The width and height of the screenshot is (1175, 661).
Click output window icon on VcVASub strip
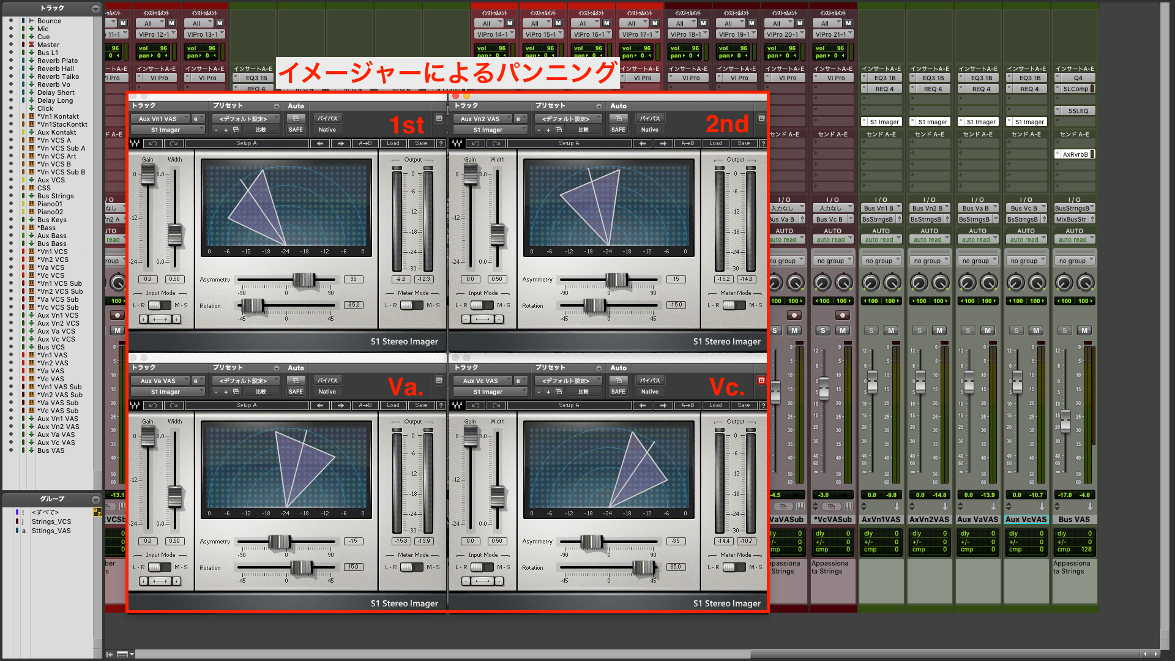click(x=831, y=507)
